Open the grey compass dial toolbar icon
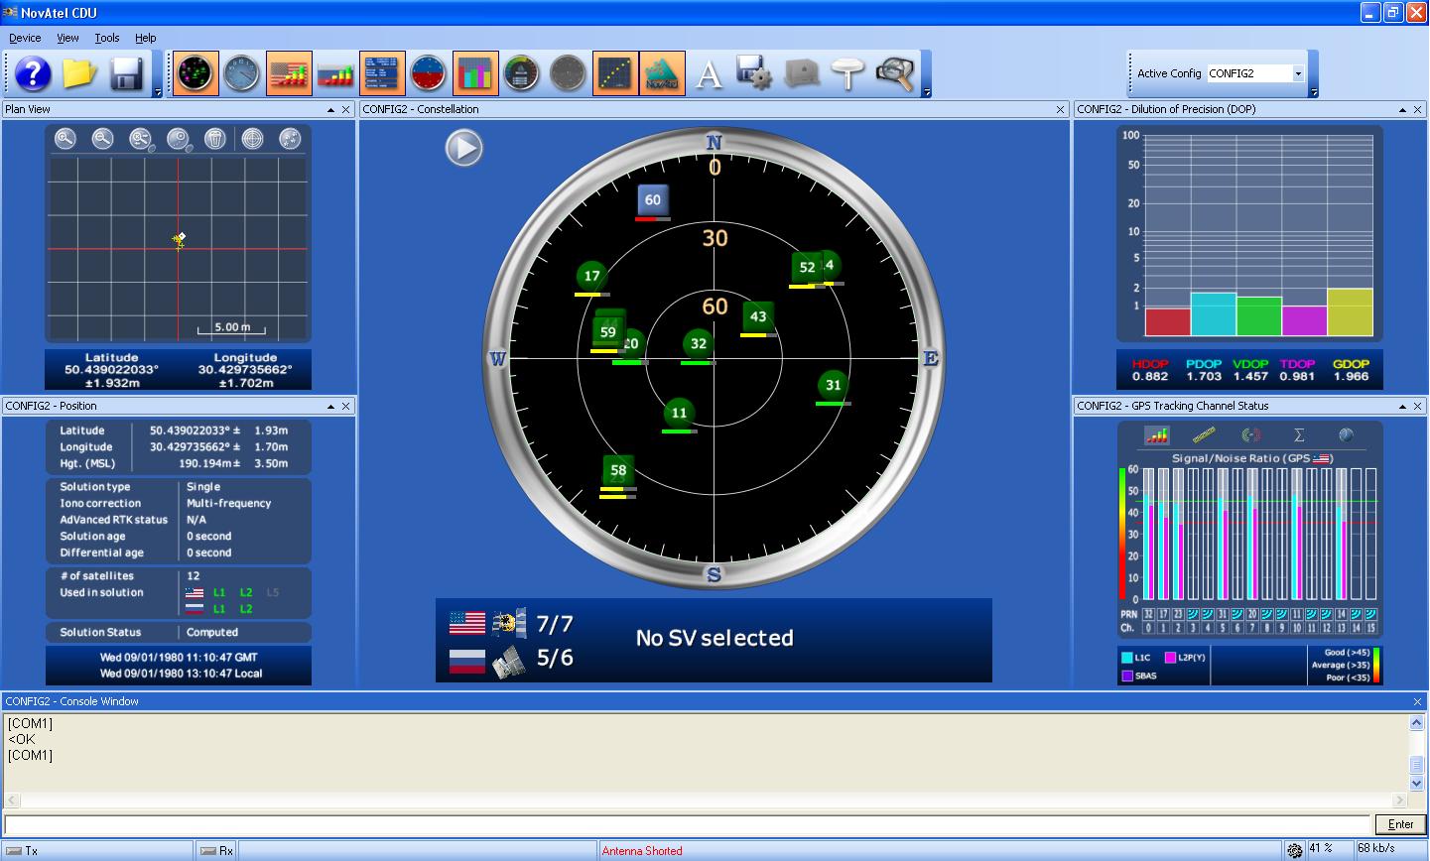The height and width of the screenshot is (861, 1430). [x=569, y=73]
